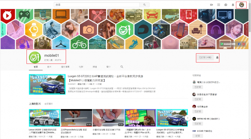Click the search magnifier button in top bar

[x=145, y=5]
